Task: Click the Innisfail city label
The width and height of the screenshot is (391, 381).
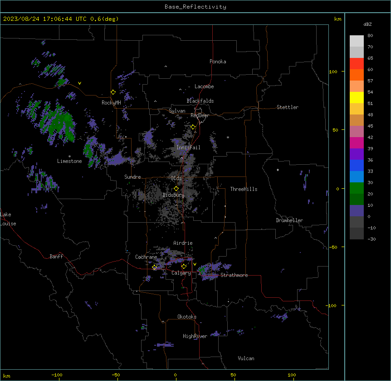Action: pyautogui.click(x=188, y=148)
